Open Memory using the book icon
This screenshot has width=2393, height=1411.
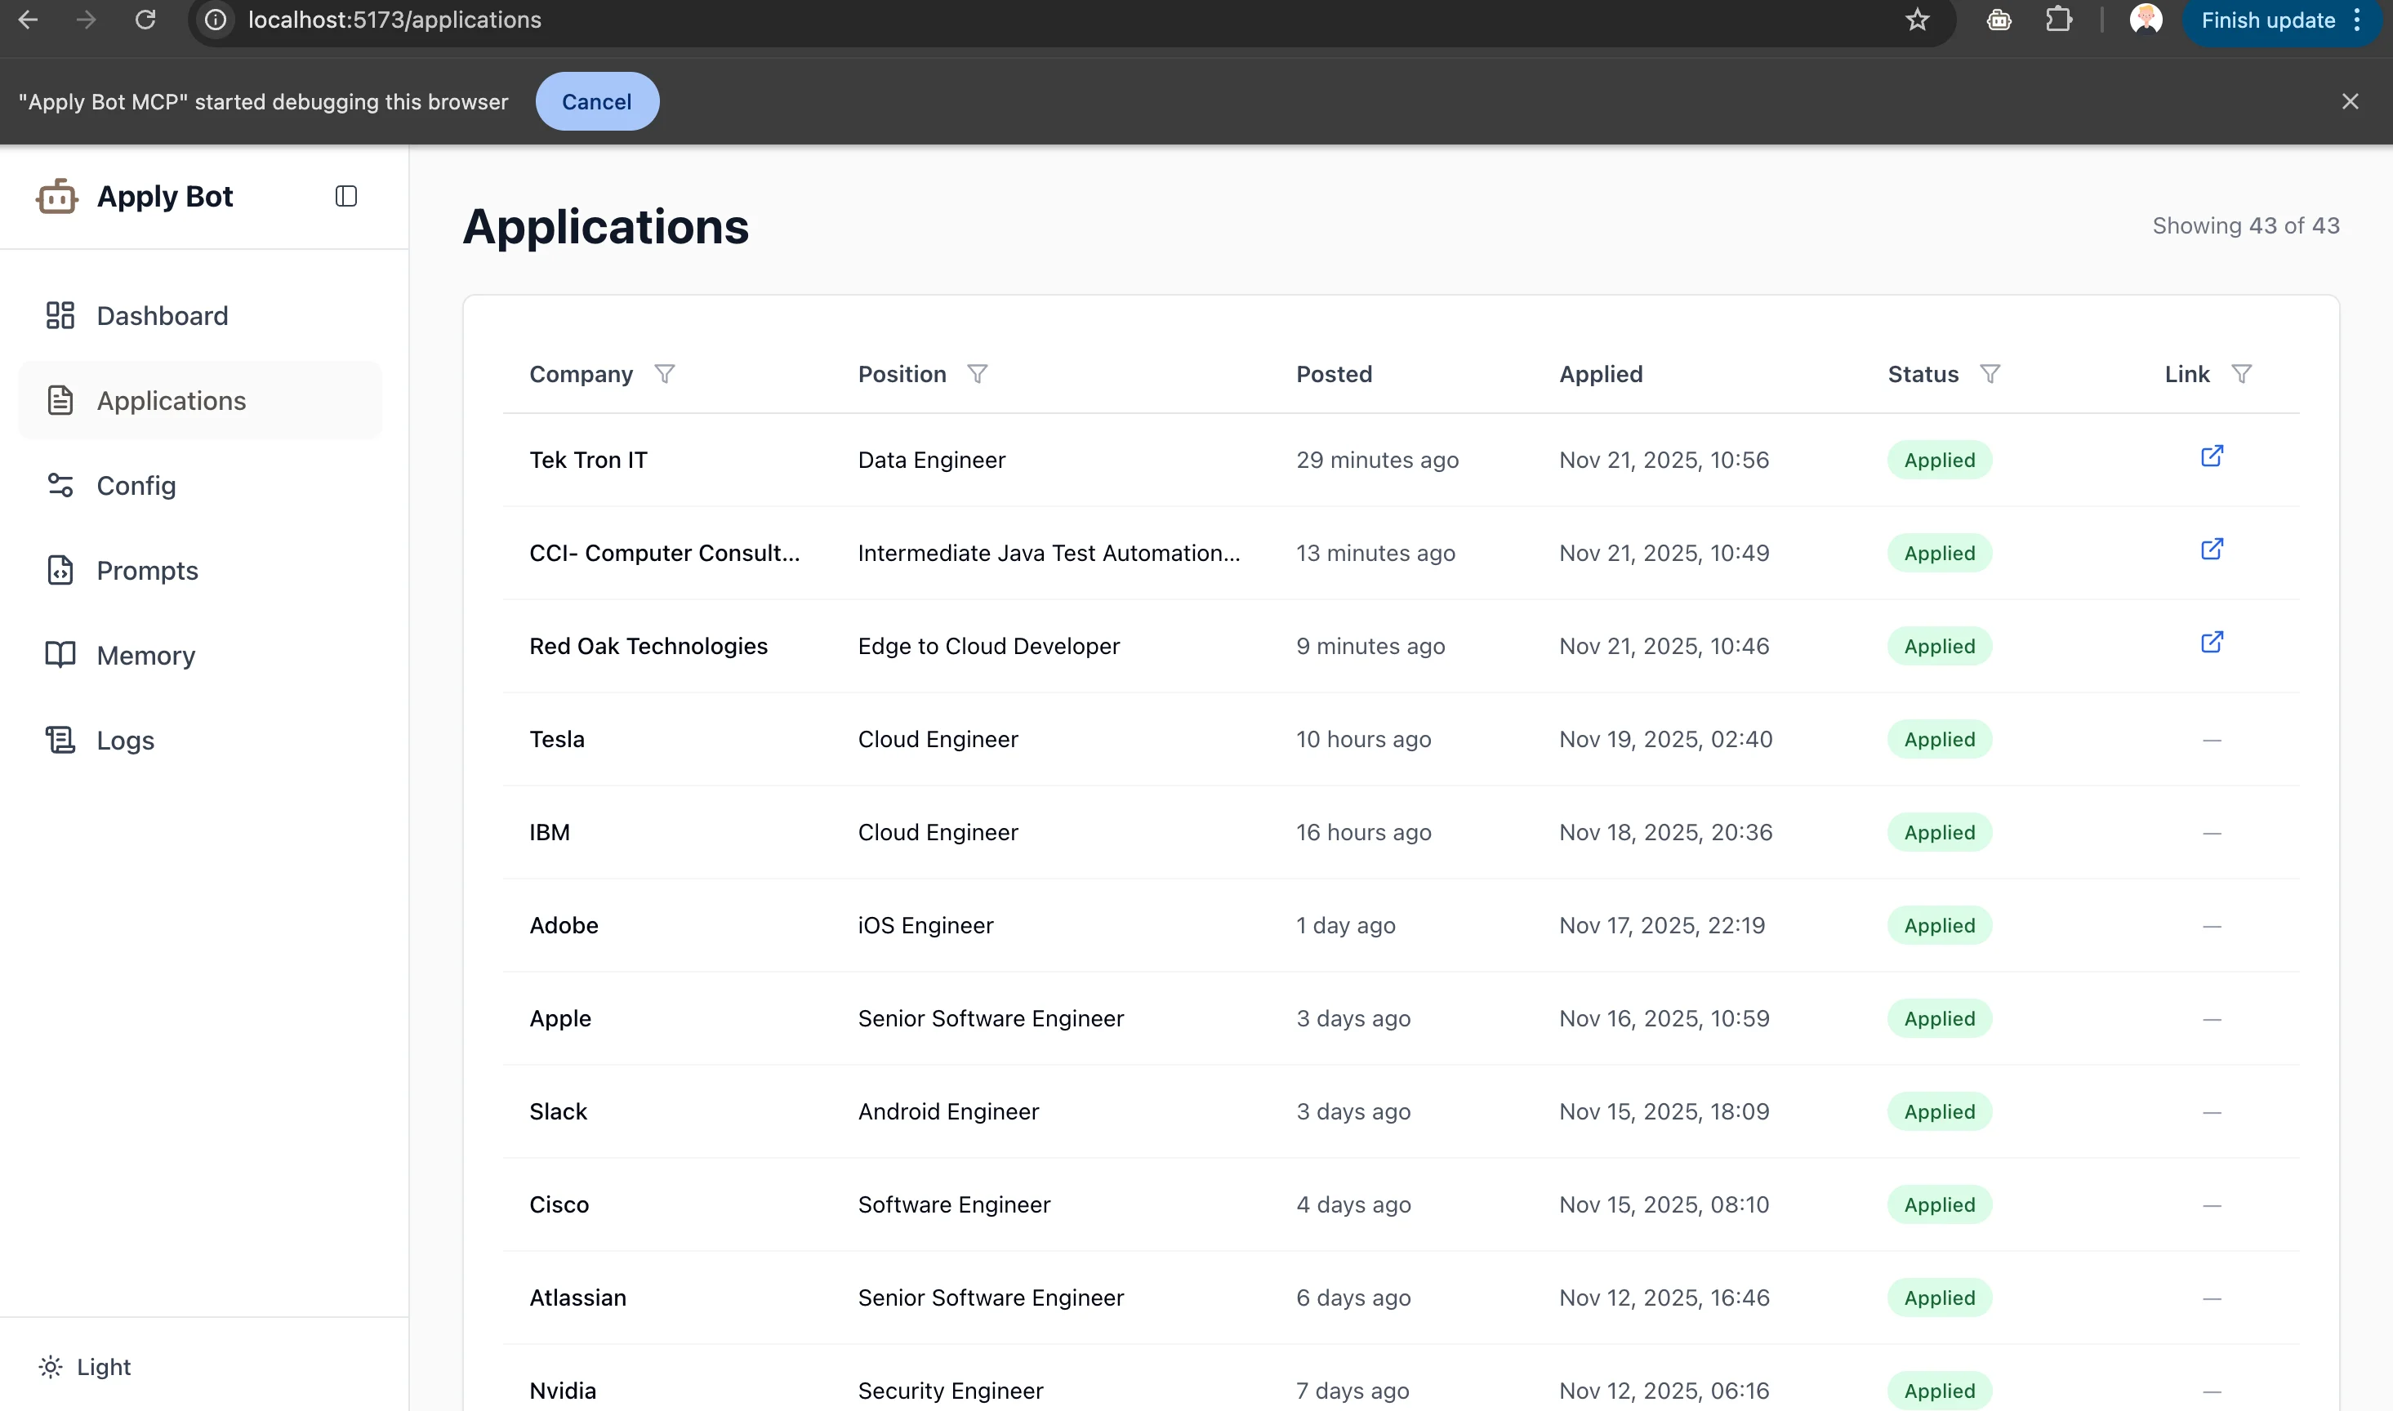[60, 654]
